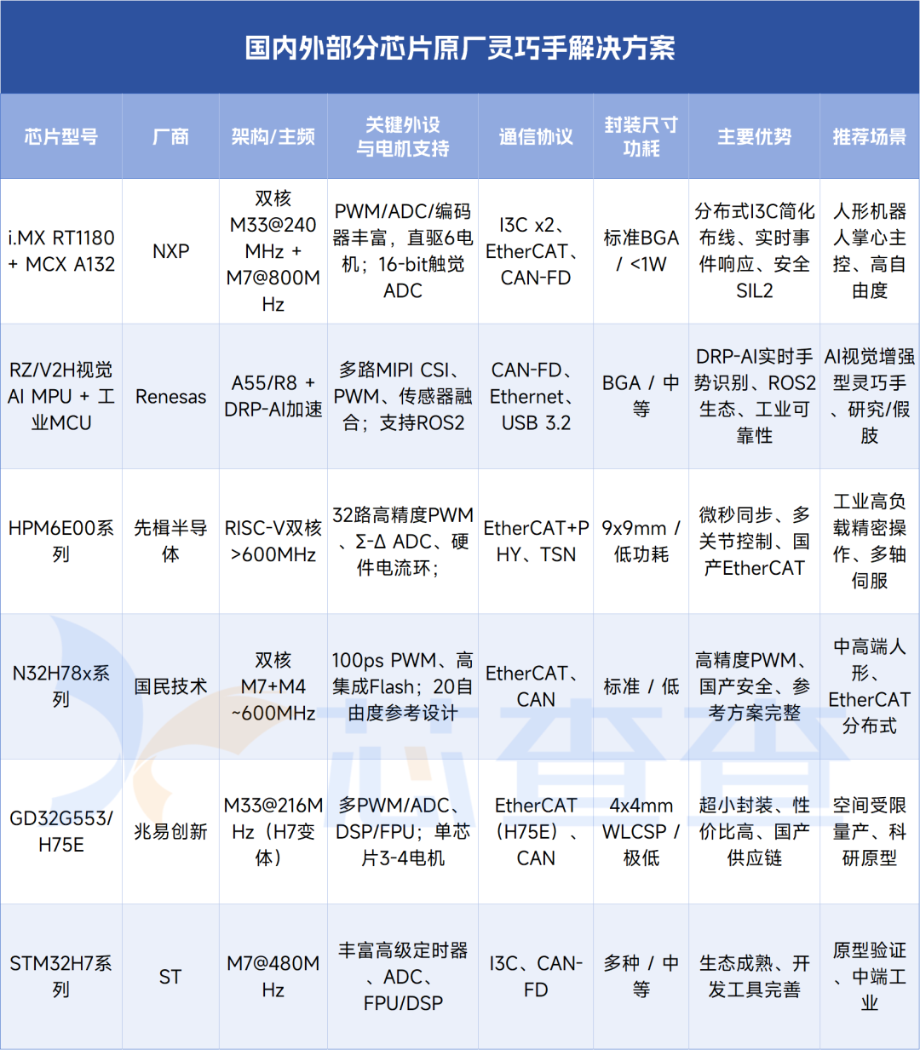Select the M7@480MHz cell
The height and width of the screenshot is (1050, 920).
click(273, 977)
